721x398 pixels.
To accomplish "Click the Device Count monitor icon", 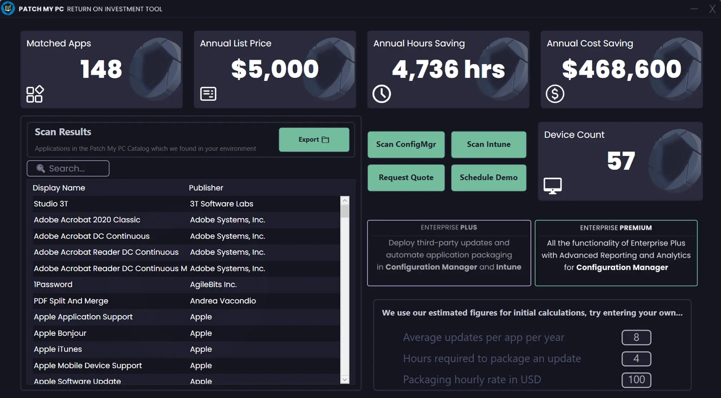I will 553,186.
